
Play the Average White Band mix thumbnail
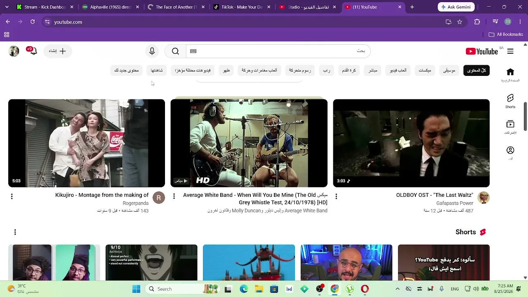pos(249,143)
